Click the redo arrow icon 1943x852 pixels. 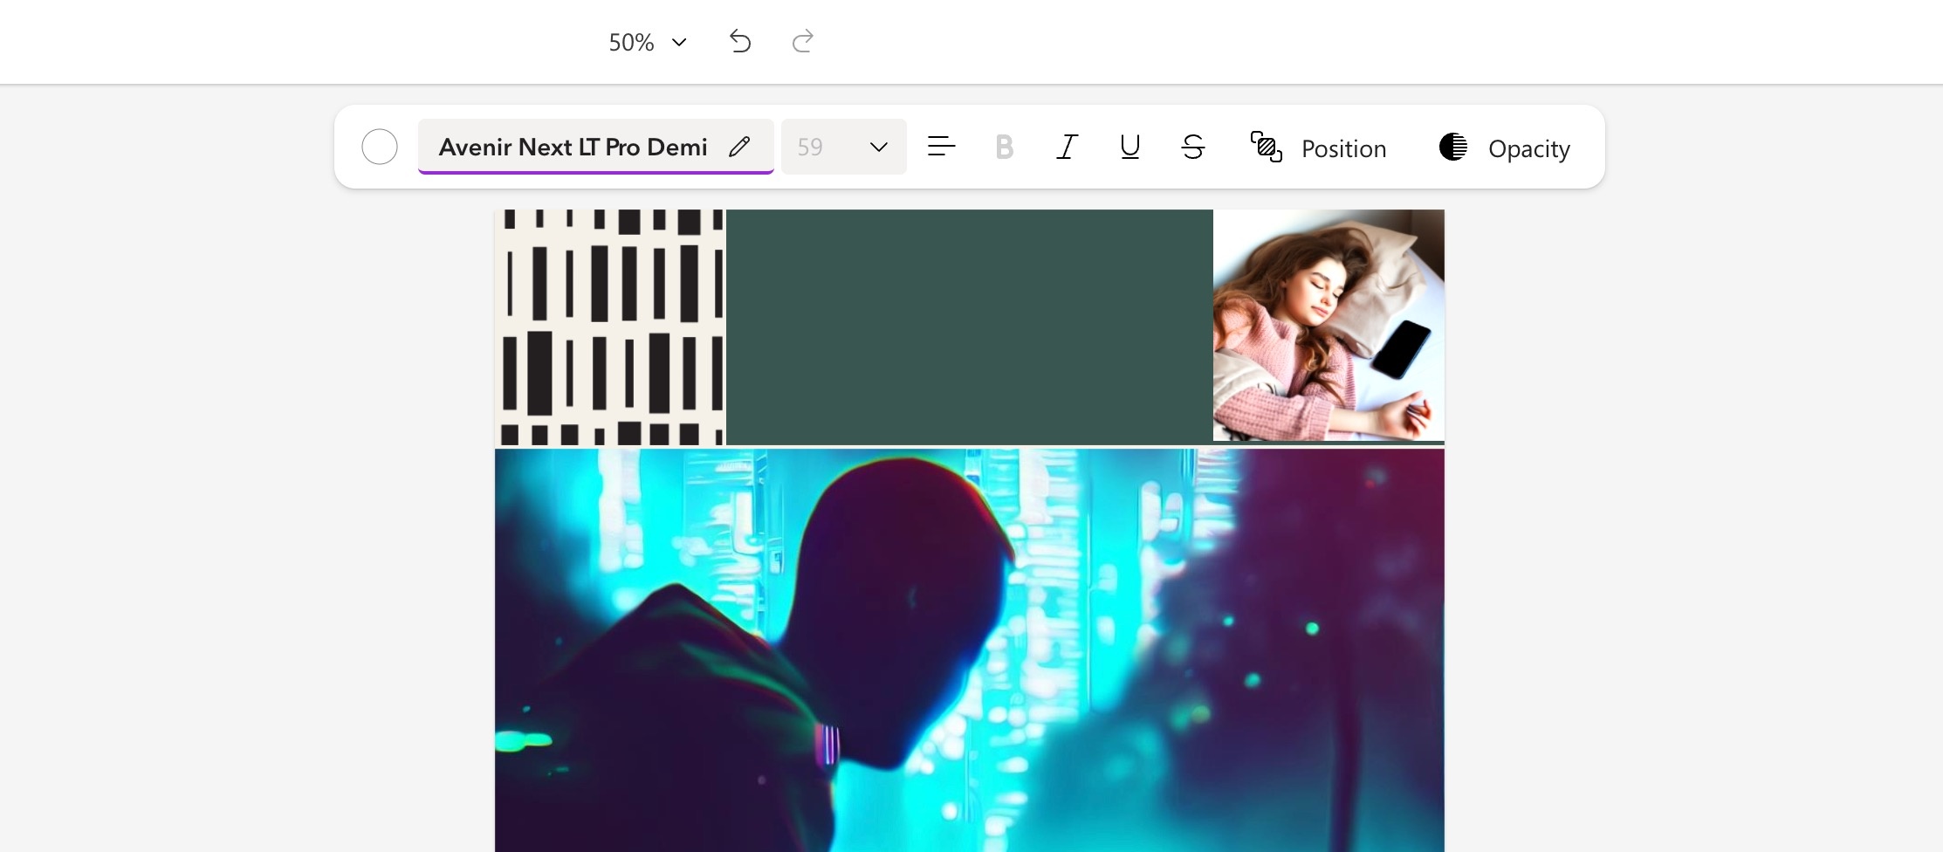pyautogui.click(x=802, y=41)
